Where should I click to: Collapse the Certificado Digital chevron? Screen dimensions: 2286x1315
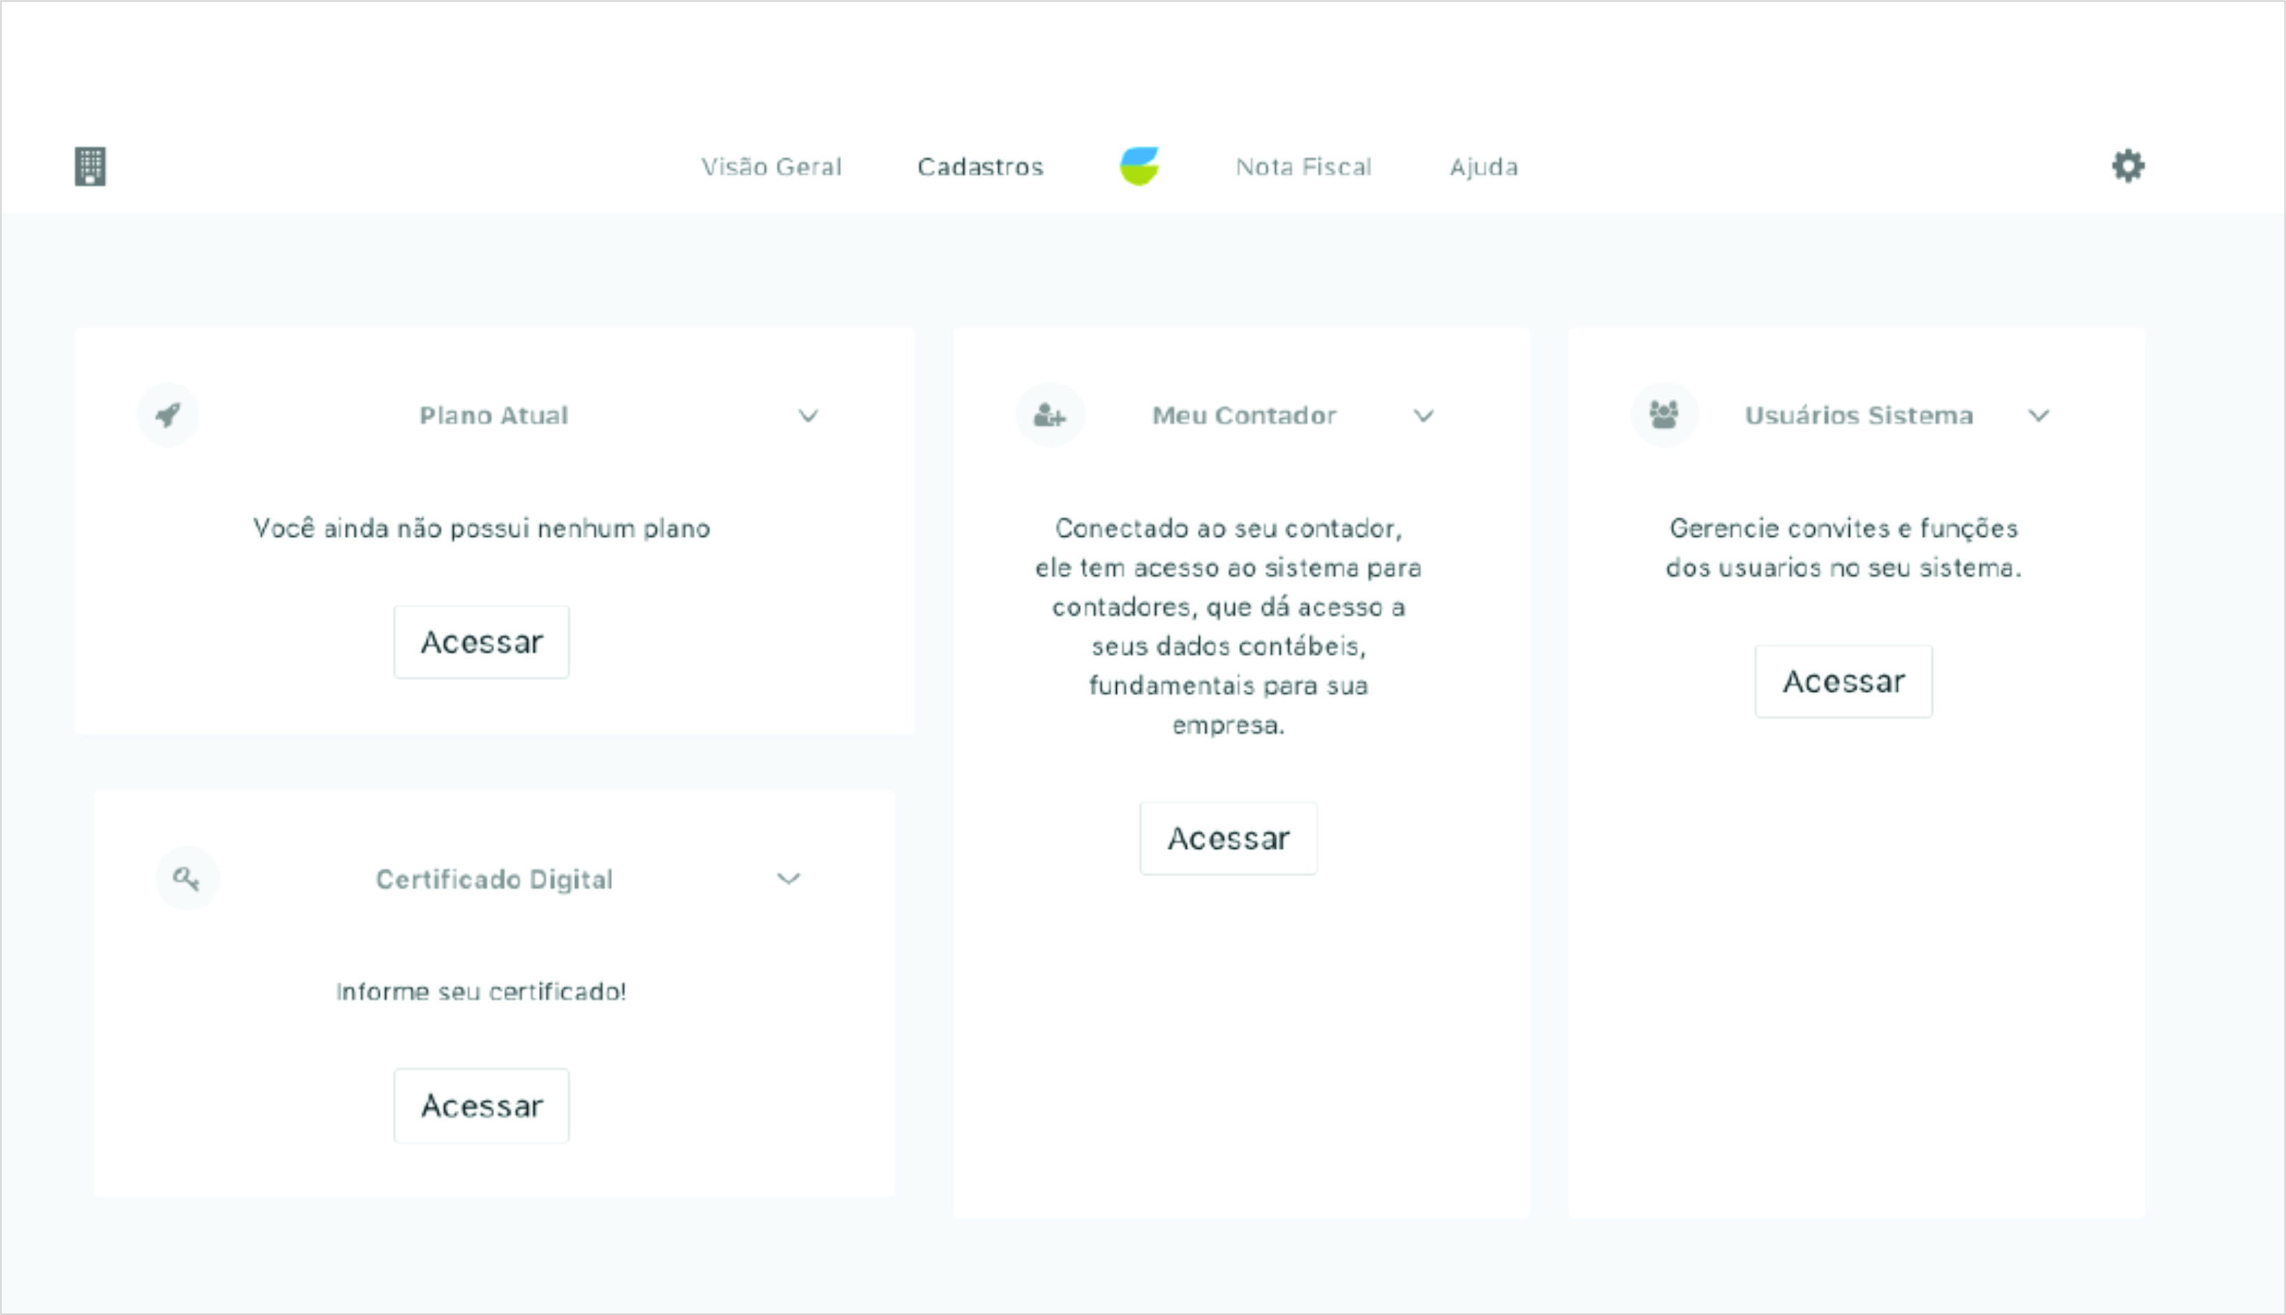pyautogui.click(x=789, y=879)
